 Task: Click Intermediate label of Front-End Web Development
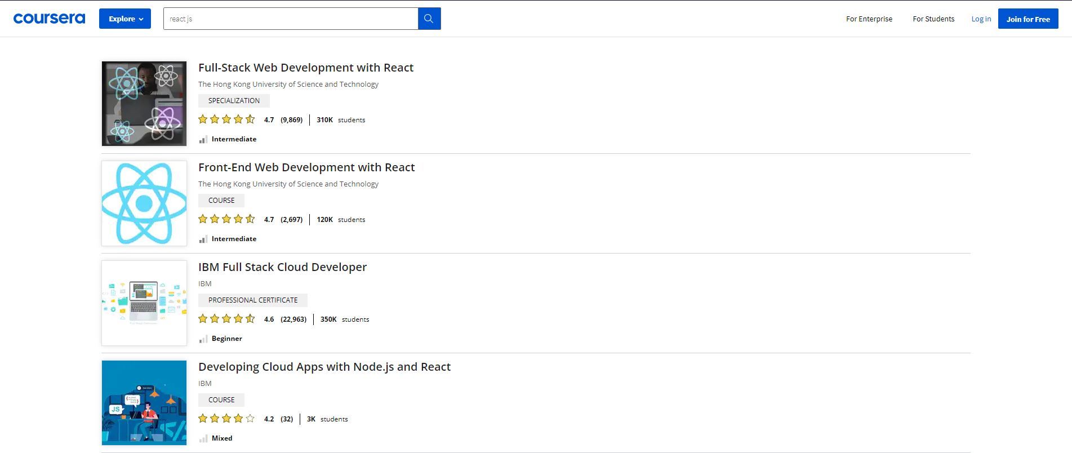click(234, 239)
